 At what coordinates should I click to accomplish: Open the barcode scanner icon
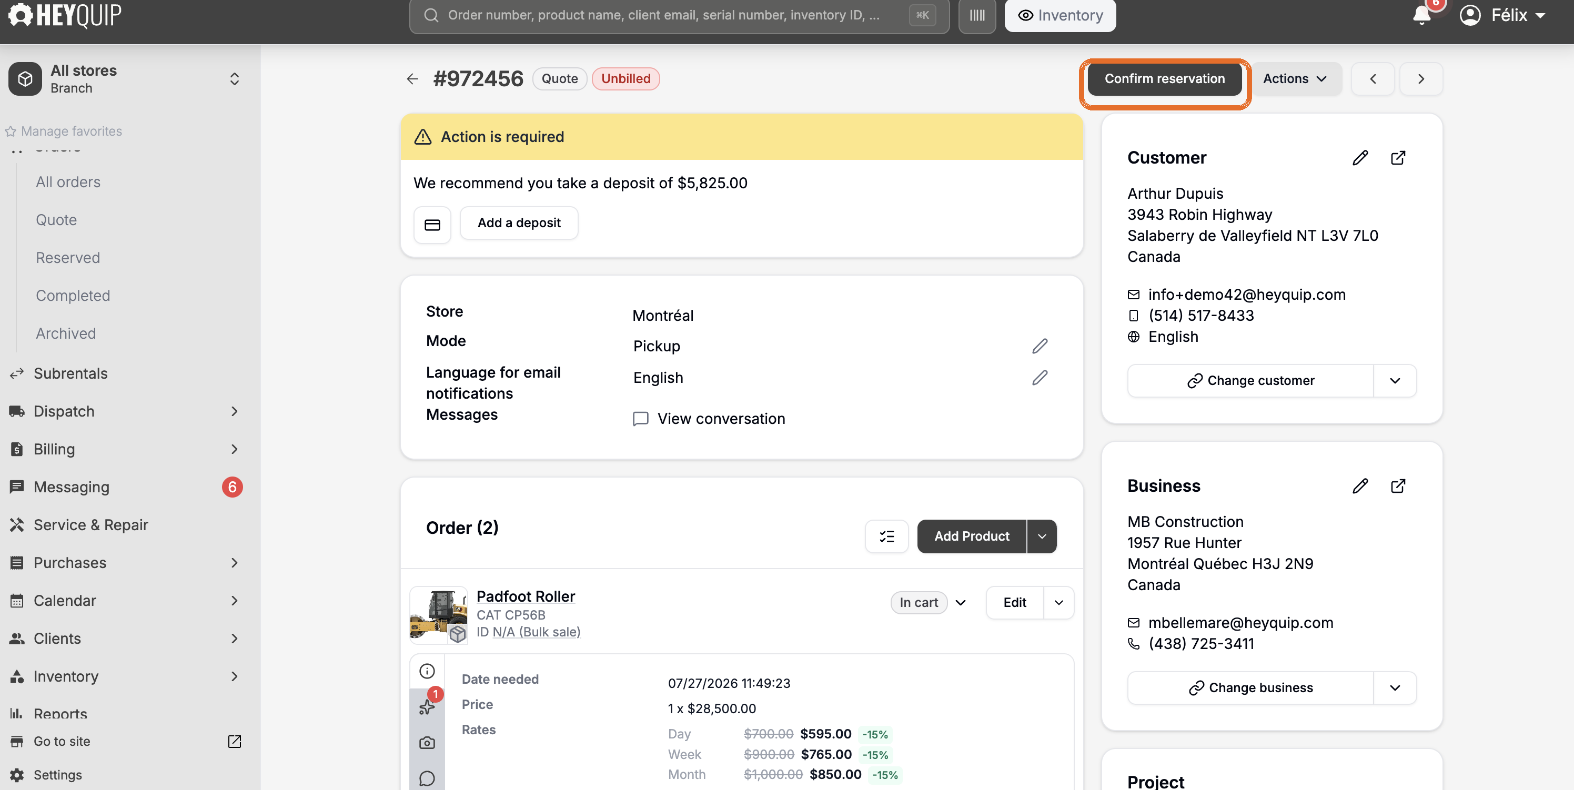pyautogui.click(x=976, y=15)
